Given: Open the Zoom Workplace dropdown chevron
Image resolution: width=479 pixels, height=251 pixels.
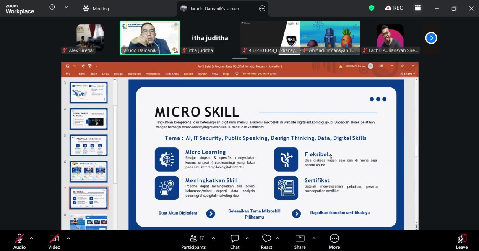Looking at the screenshot, I should (66, 7).
